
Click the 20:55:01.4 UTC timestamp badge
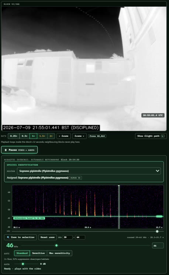(x=153, y=115)
